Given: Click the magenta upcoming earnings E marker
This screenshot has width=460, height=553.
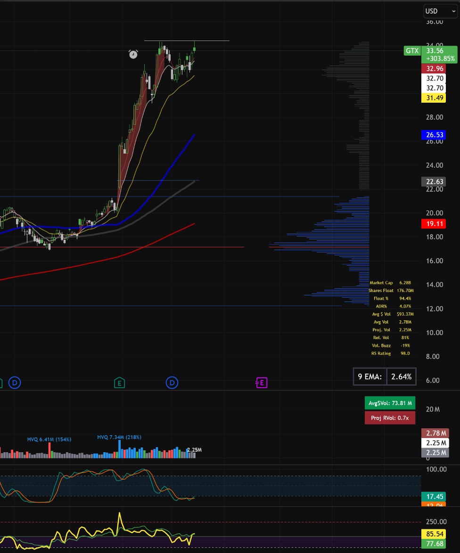Looking at the screenshot, I should [262, 382].
